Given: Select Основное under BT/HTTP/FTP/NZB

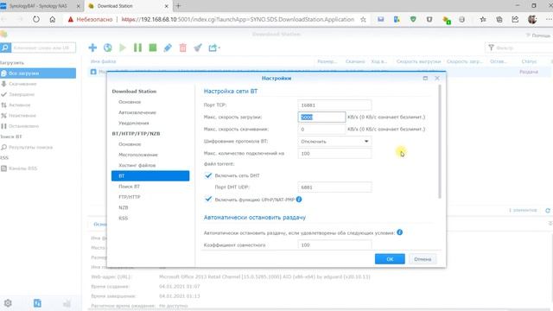Looking at the screenshot, I should point(130,144).
